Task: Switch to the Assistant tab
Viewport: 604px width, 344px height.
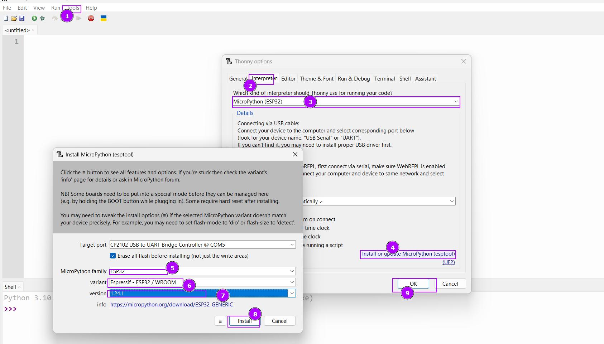Action: point(426,78)
